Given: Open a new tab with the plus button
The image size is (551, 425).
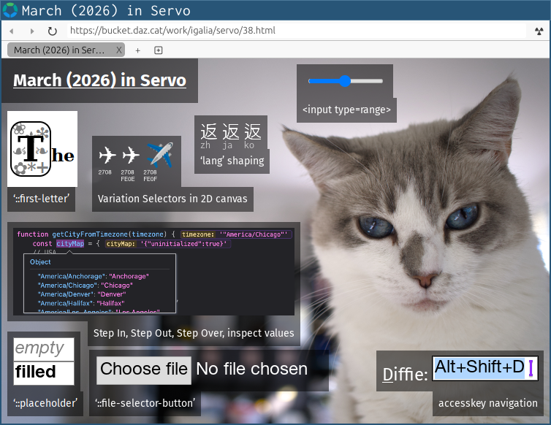Looking at the screenshot, I should tap(138, 50).
